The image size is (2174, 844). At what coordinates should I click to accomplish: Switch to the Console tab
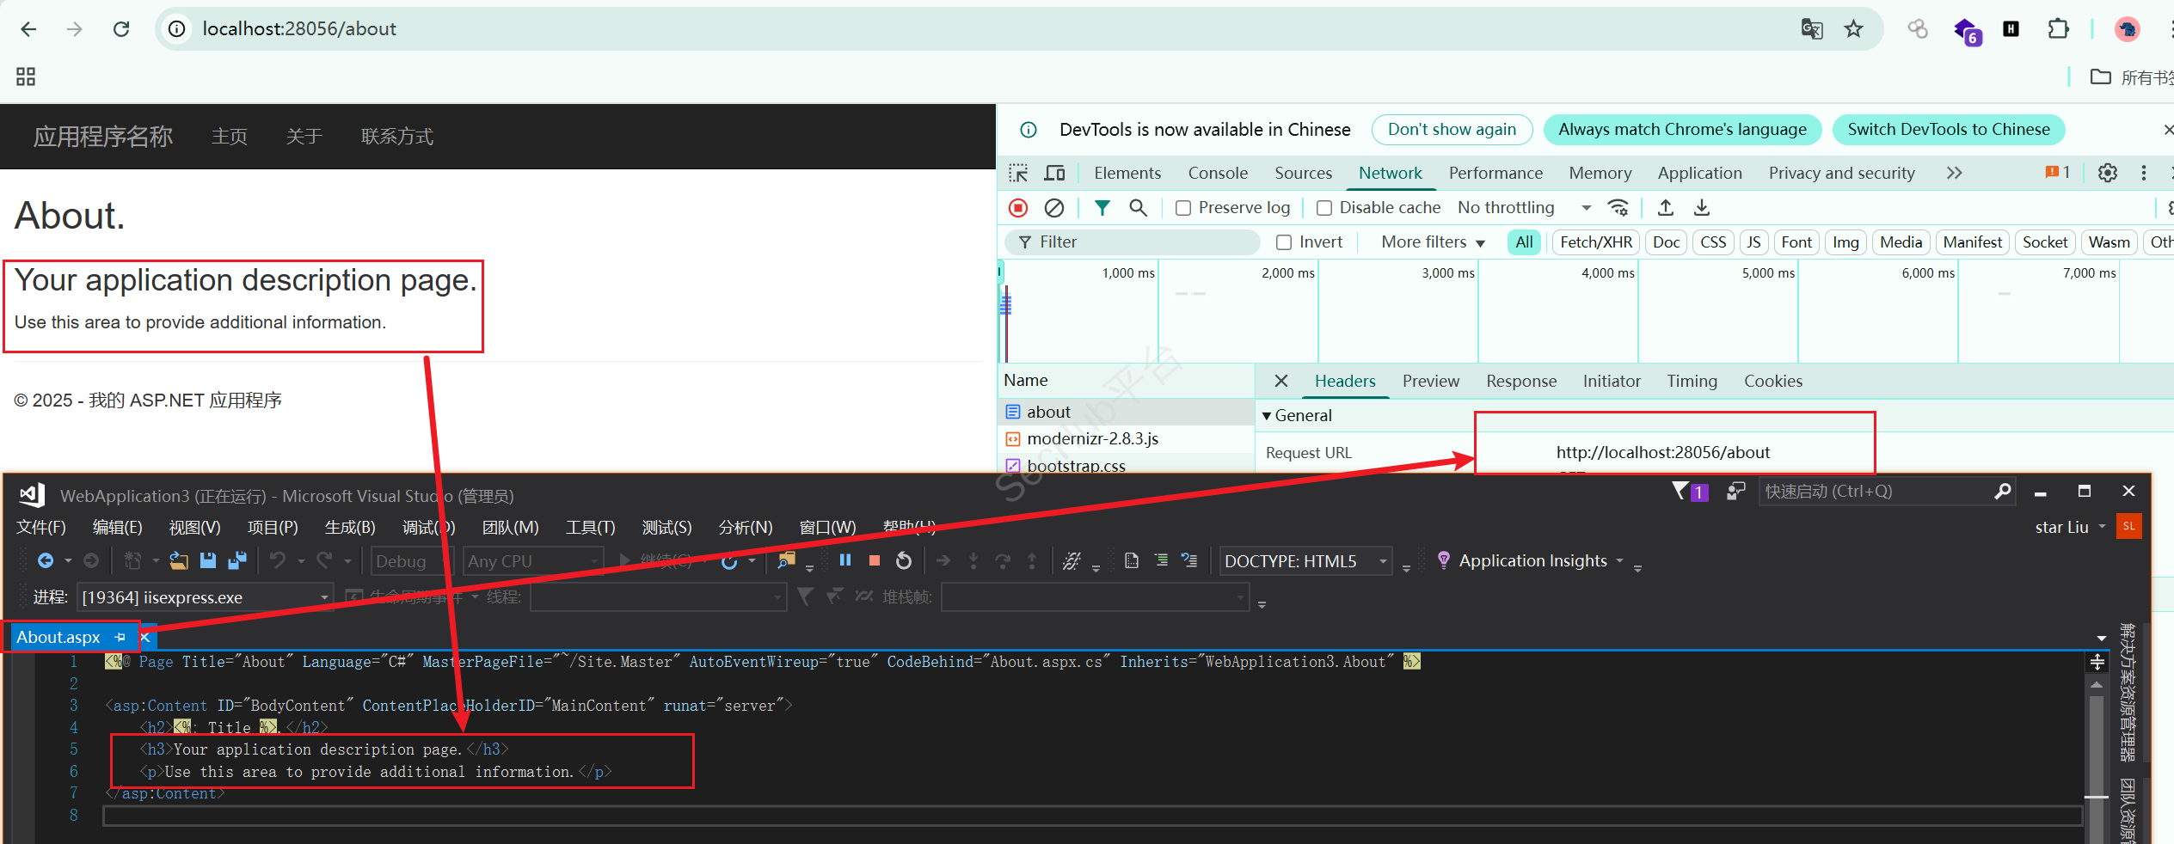[1217, 174]
